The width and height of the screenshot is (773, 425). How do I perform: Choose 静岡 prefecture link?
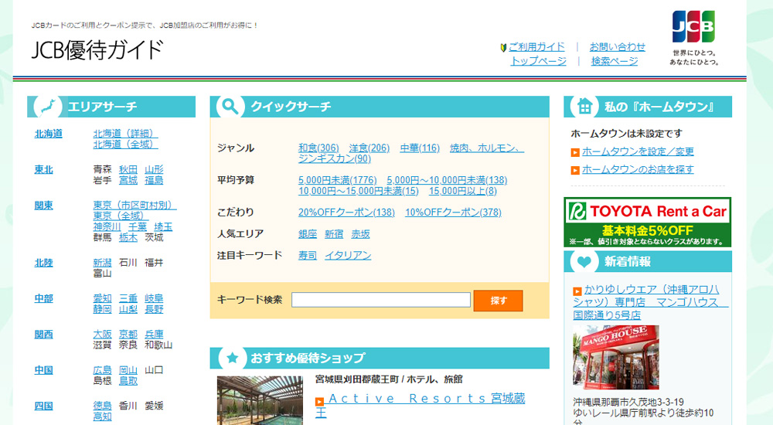pyautogui.click(x=103, y=309)
